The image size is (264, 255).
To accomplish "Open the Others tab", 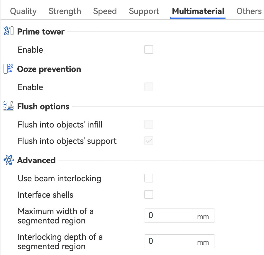I will point(249,11).
